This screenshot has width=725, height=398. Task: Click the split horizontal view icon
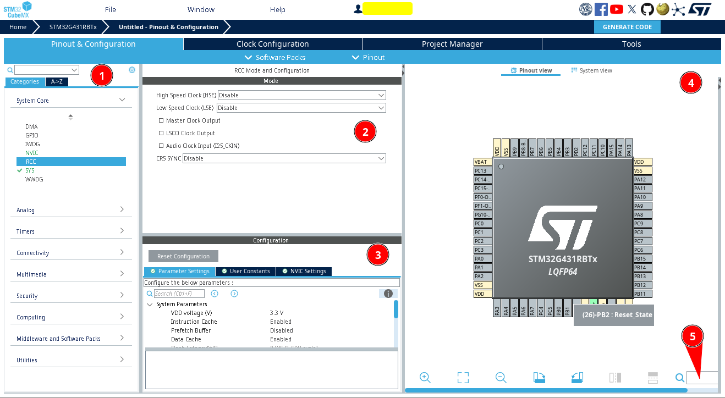pyautogui.click(x=653, y=378)
